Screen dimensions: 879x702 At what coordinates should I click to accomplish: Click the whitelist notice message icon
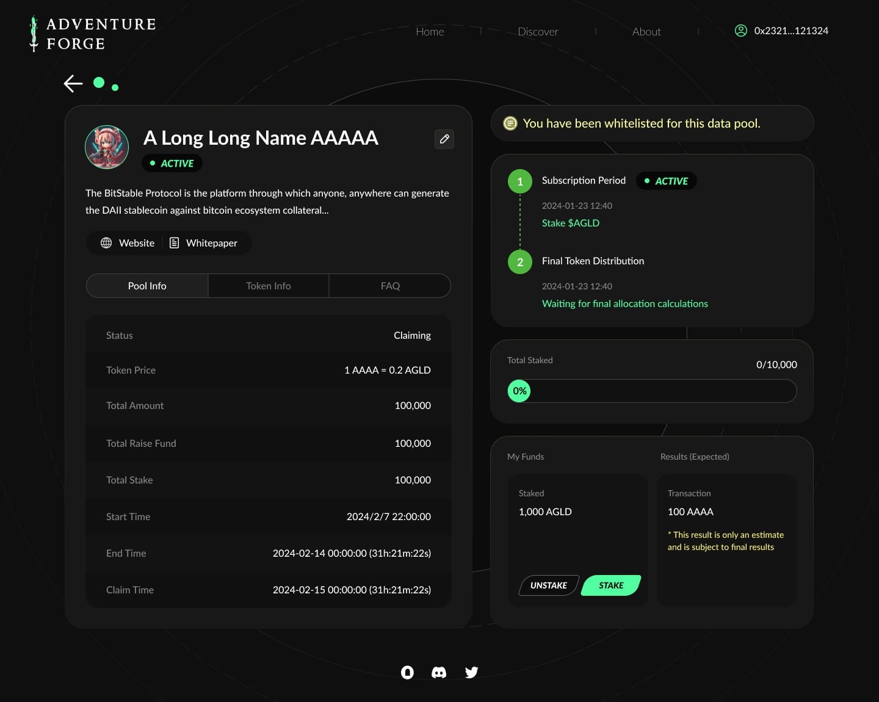[x=510, y=123]
